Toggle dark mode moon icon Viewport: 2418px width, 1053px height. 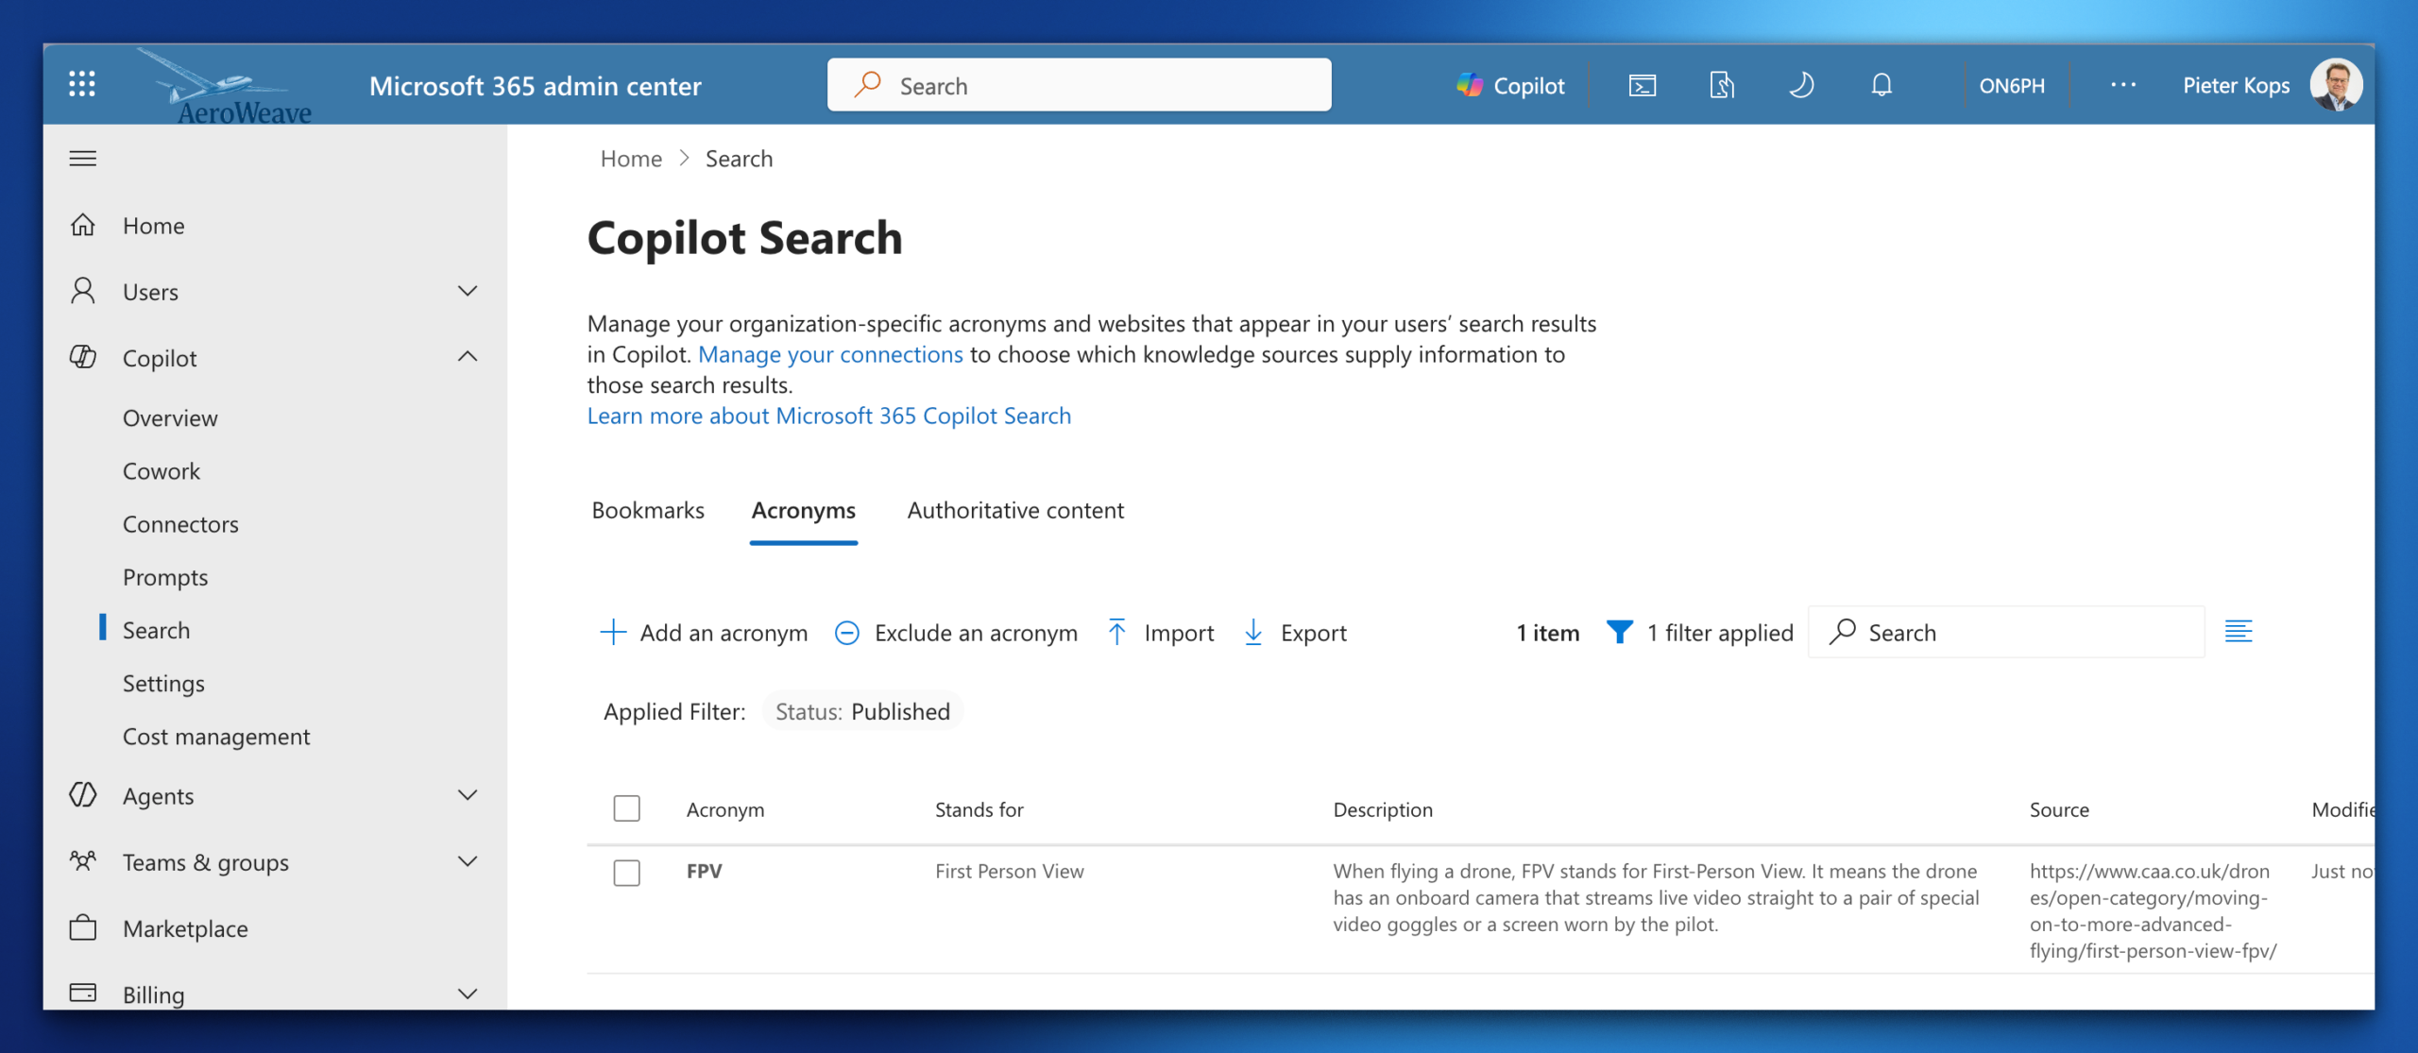tap(1801, 86)
